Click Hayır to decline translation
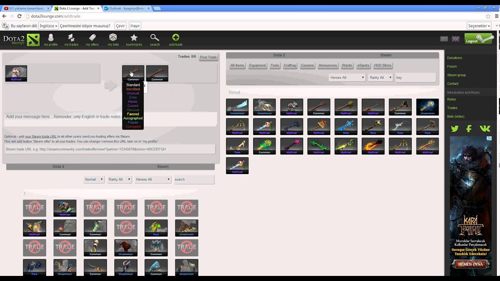This screenshot has height=281, width=500. click(x=135, y=26)
